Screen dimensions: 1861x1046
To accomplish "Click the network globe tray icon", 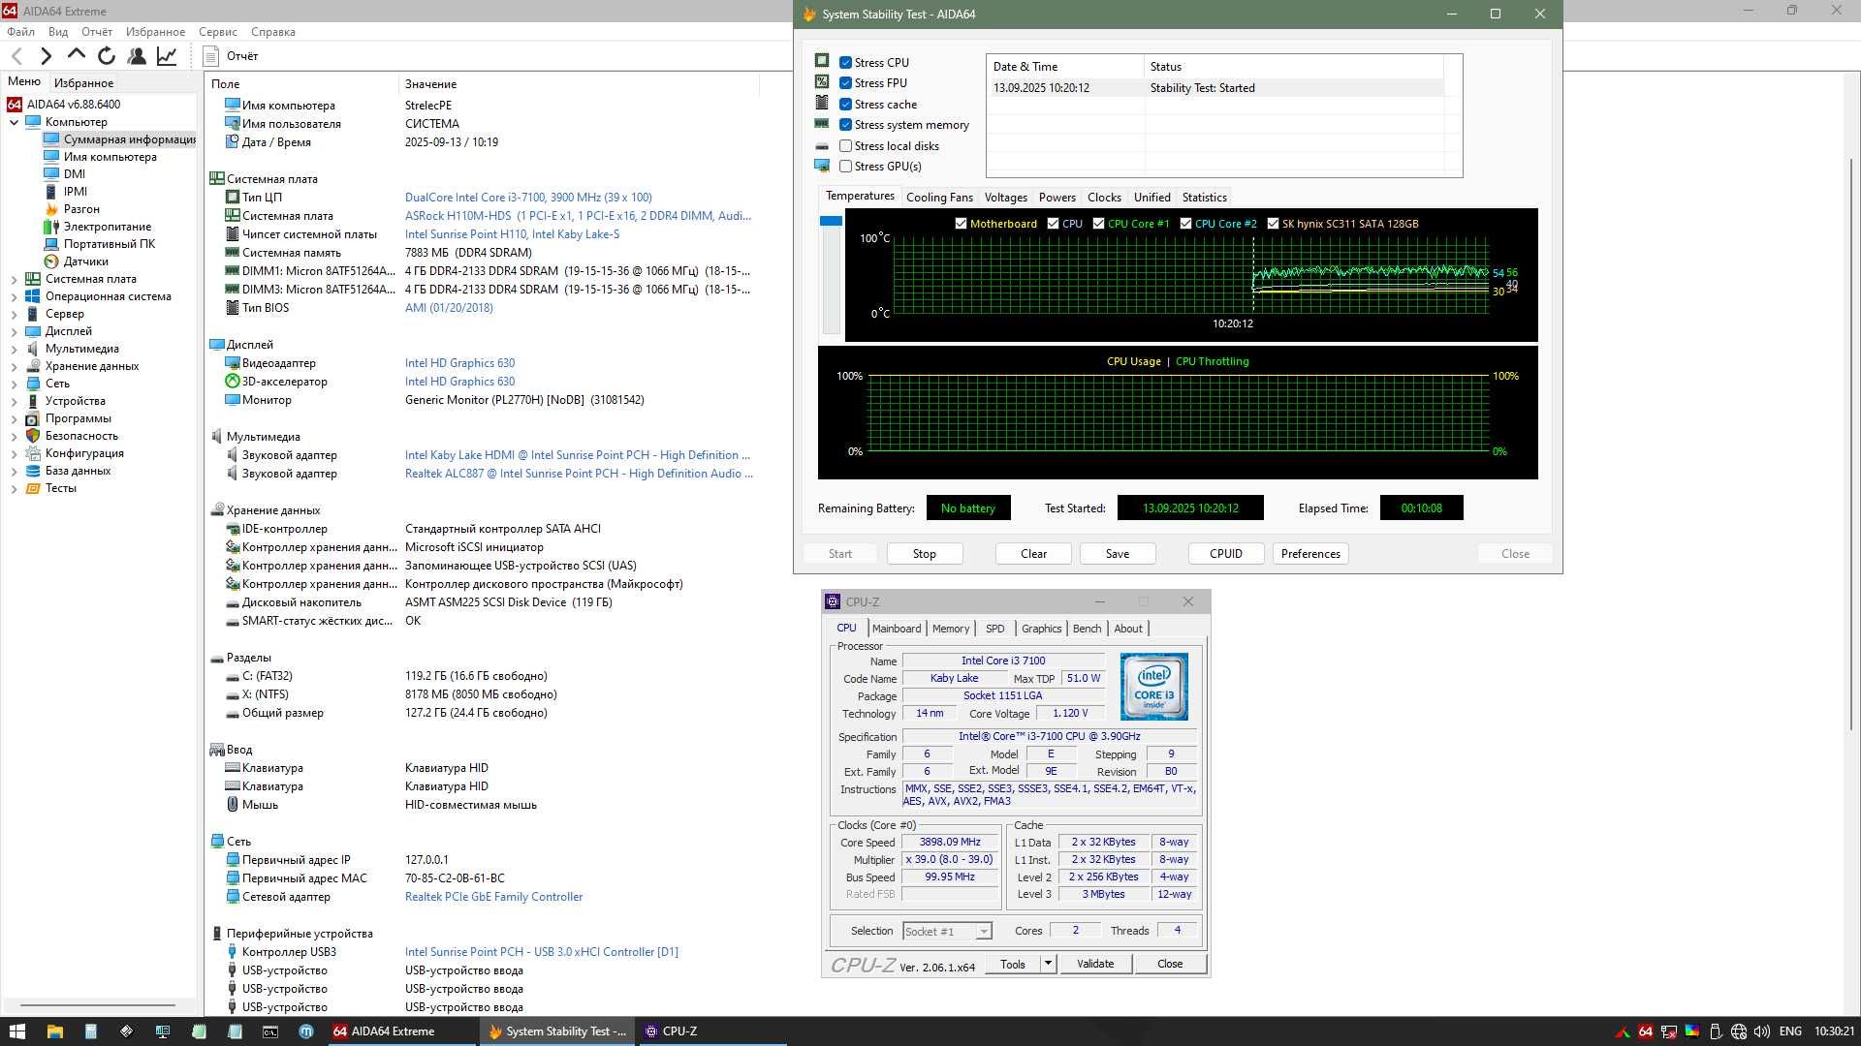I will (1739, 1031).
